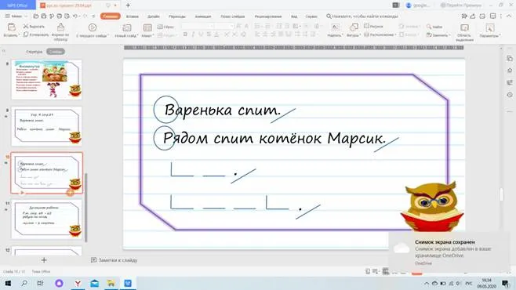Click the Copy (Копировать) icon
Screen dimensions: 516x290
tap(26, 34)
